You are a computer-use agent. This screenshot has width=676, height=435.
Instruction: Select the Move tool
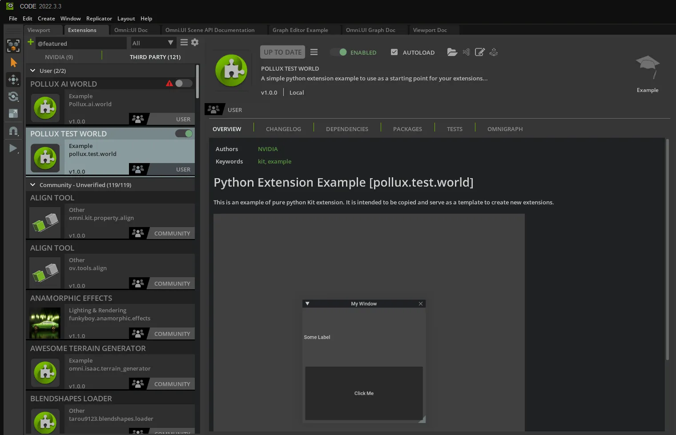[x=13, y=80]
